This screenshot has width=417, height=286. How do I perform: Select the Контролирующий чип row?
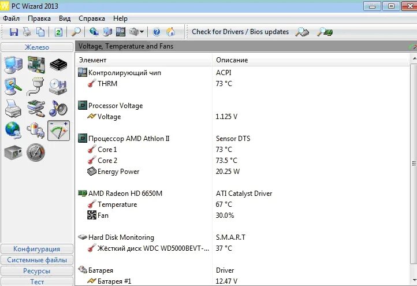pos(243,73)
